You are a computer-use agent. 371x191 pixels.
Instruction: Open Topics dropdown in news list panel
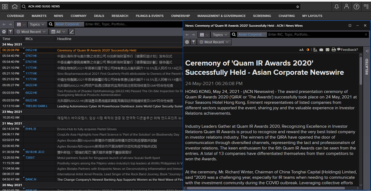tap(37, 24)
